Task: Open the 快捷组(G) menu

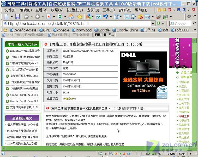Action: pos(75,10)
